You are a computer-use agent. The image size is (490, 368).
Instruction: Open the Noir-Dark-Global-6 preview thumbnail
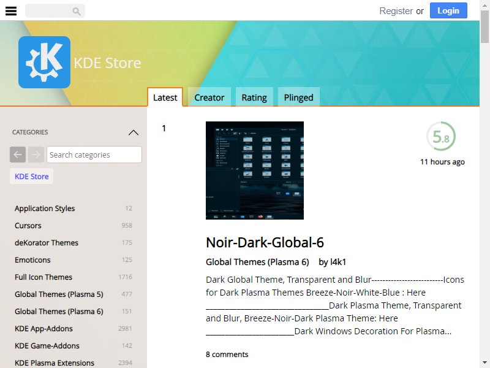pos(255,171)
